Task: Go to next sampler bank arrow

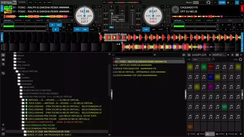Action: 228,55
